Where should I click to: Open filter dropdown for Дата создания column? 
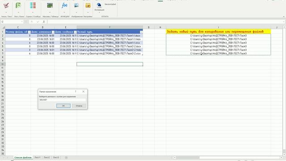tap(75, 32)
